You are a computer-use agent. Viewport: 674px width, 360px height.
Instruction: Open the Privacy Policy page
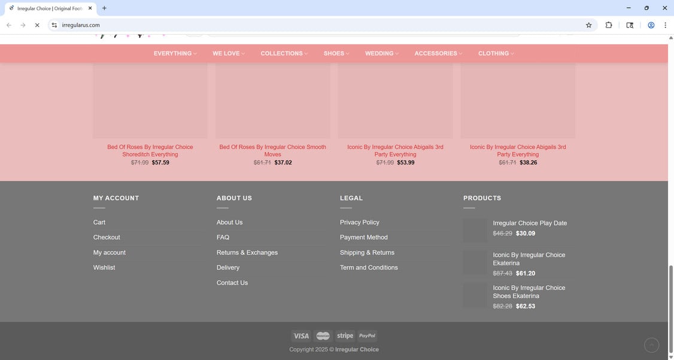tap(360, 222)
